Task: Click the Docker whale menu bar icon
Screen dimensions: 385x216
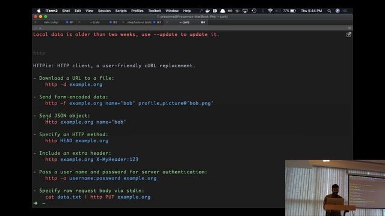Action: click(x=208, y=11)
